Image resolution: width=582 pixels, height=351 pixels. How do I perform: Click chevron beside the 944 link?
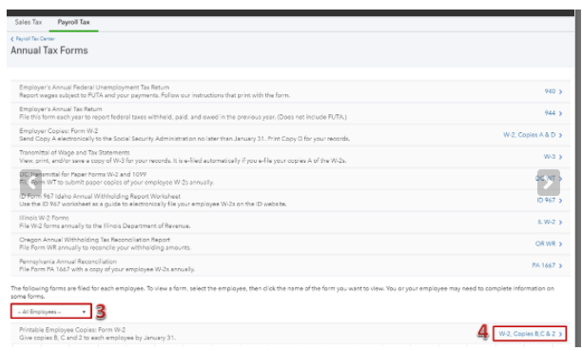560,113
